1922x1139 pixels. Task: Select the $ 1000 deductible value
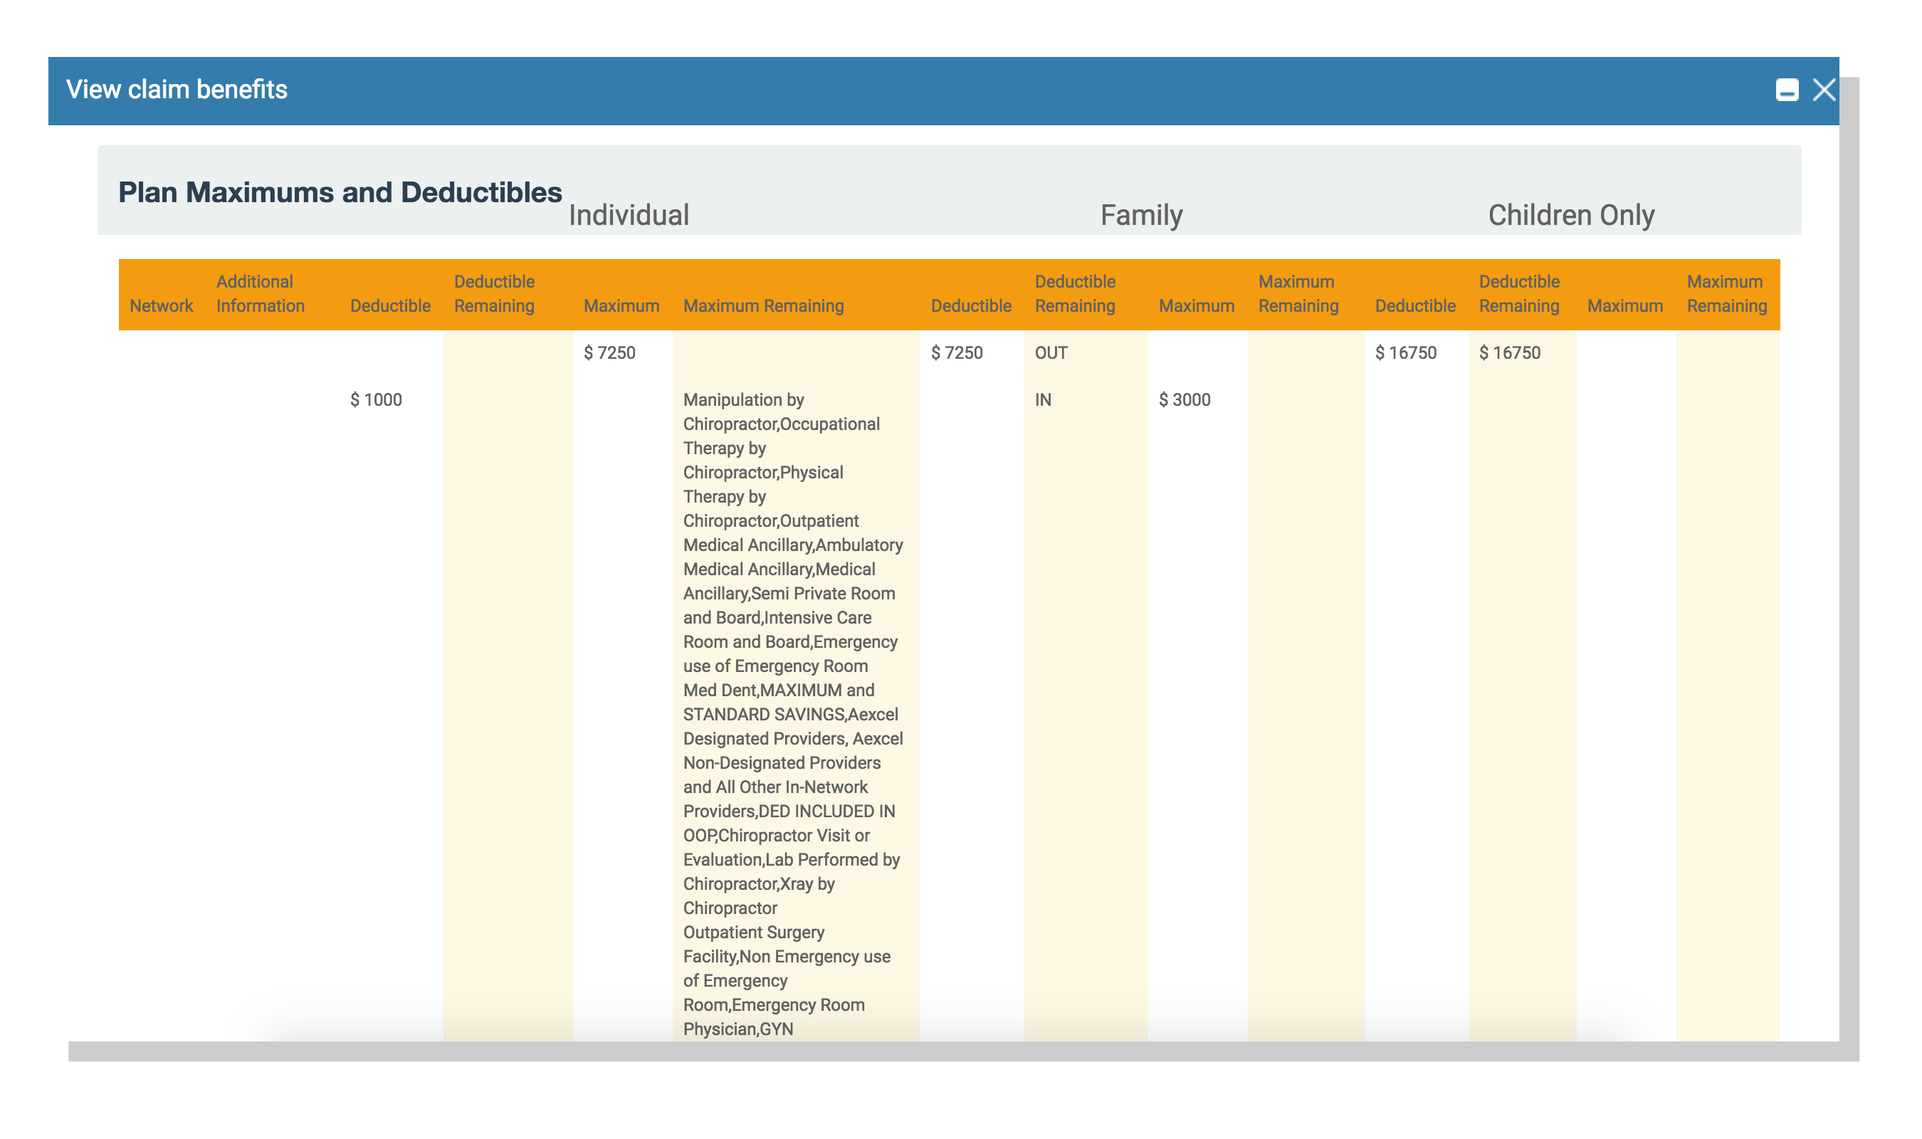coord(376,400)
